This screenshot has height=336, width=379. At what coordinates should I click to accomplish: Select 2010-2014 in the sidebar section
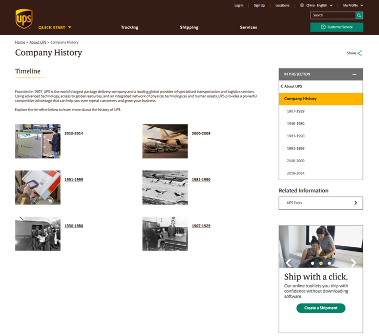click(x=295, y=173)
